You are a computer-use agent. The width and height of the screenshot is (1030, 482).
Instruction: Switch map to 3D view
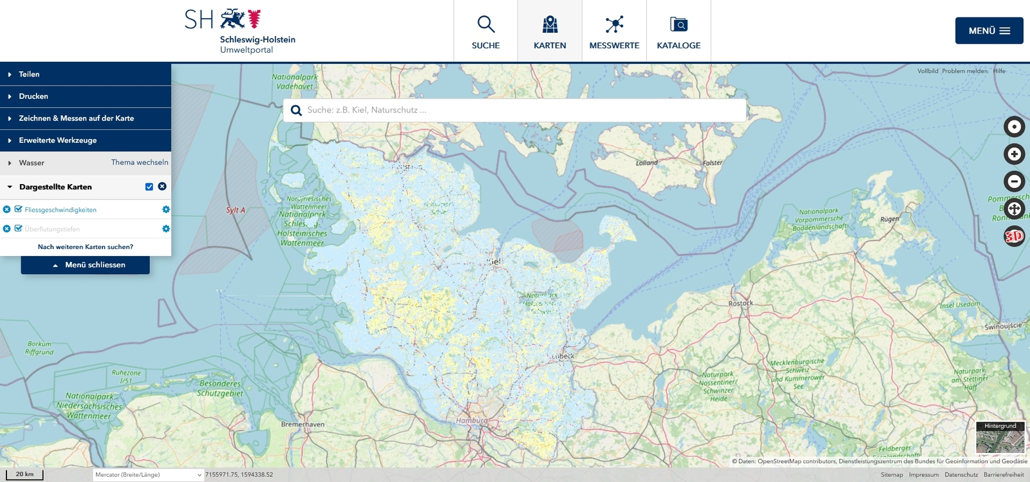[x=1014, y=236]
